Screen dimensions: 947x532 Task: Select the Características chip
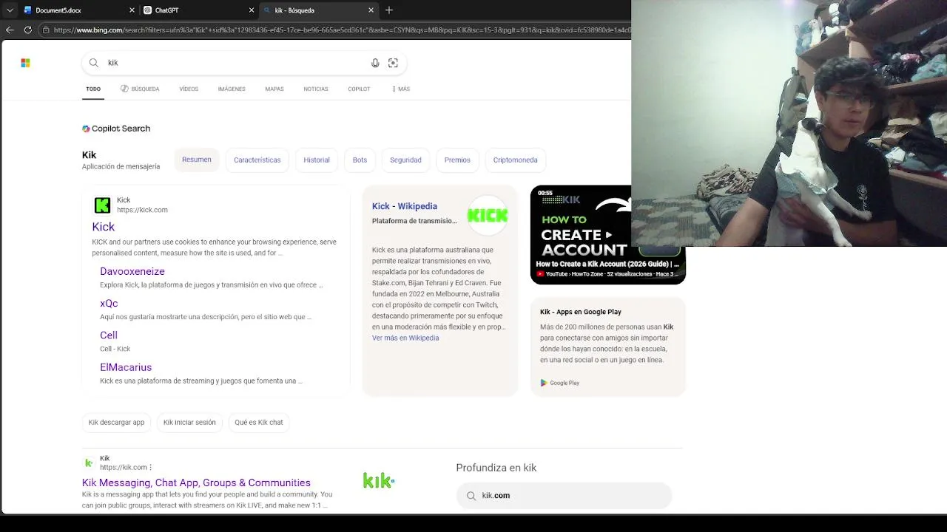coord(257,160)
